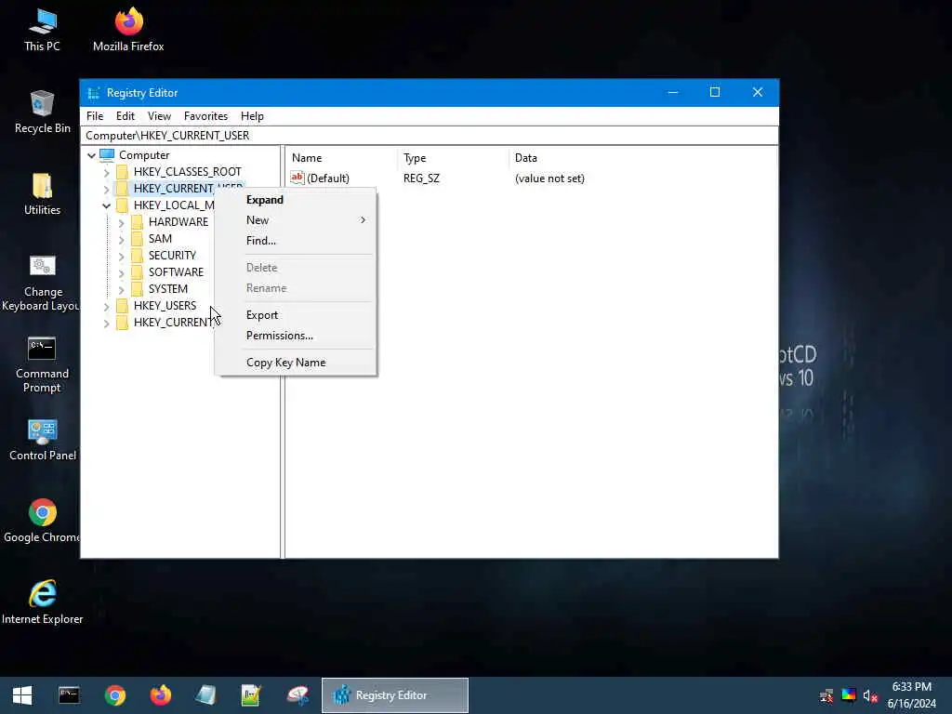The image size is (952, 714).
Task: Expand the SYSTEM key chevron
Action: click(x=121, y=290)
